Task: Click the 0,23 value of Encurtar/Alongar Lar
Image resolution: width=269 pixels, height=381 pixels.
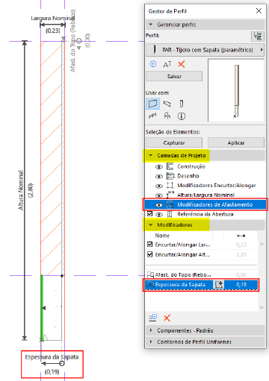Action: pos(241,245)
